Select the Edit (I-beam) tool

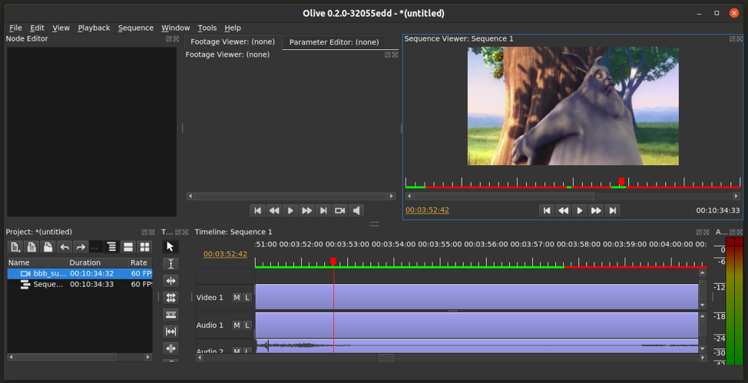[x=170, y=263]
